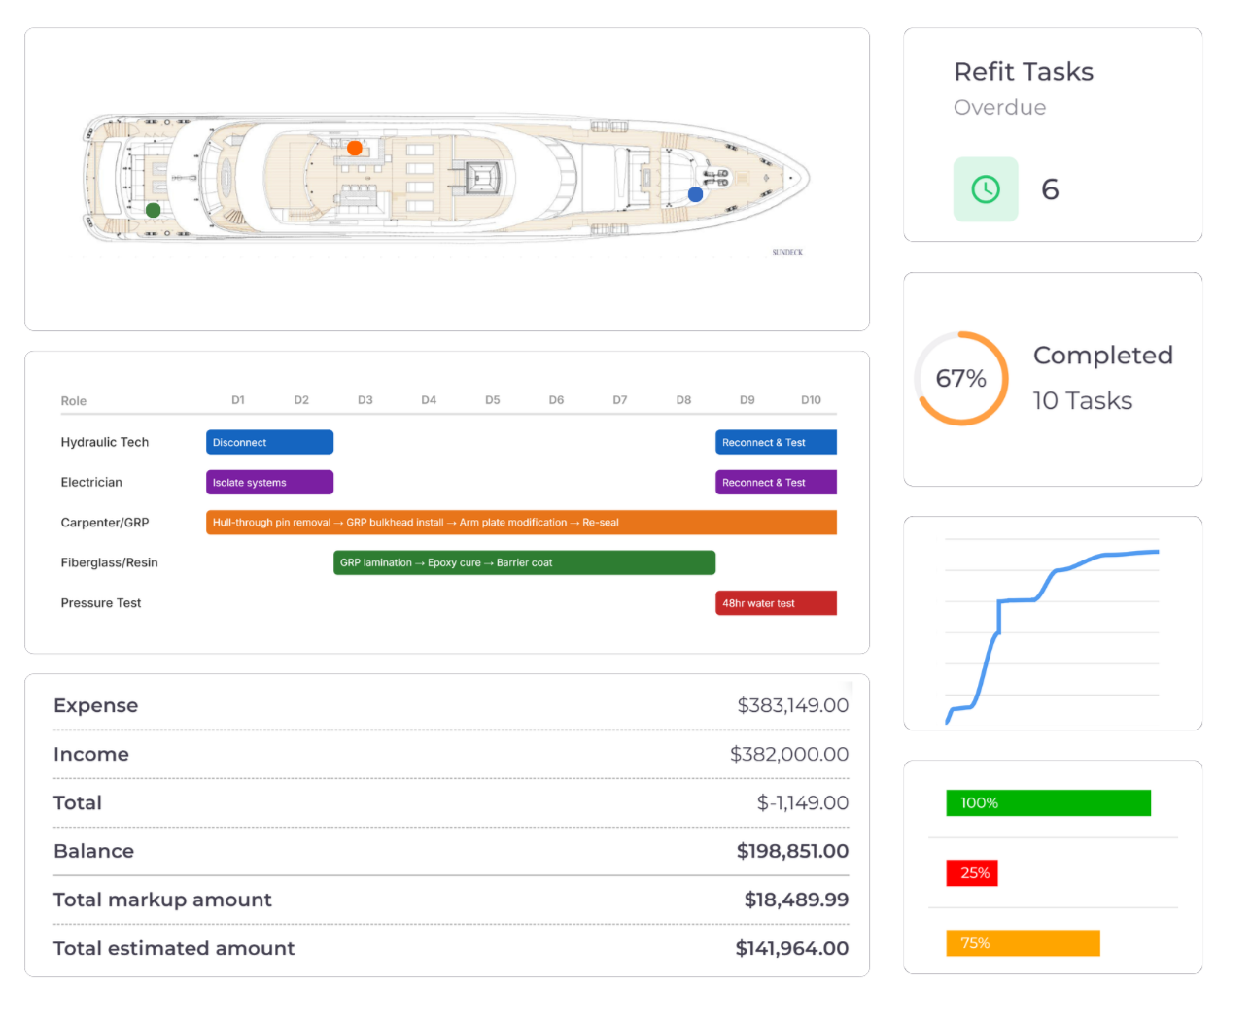
Task: Toggle the Isolate systems bar for Electrician
Action: [269, 482]
